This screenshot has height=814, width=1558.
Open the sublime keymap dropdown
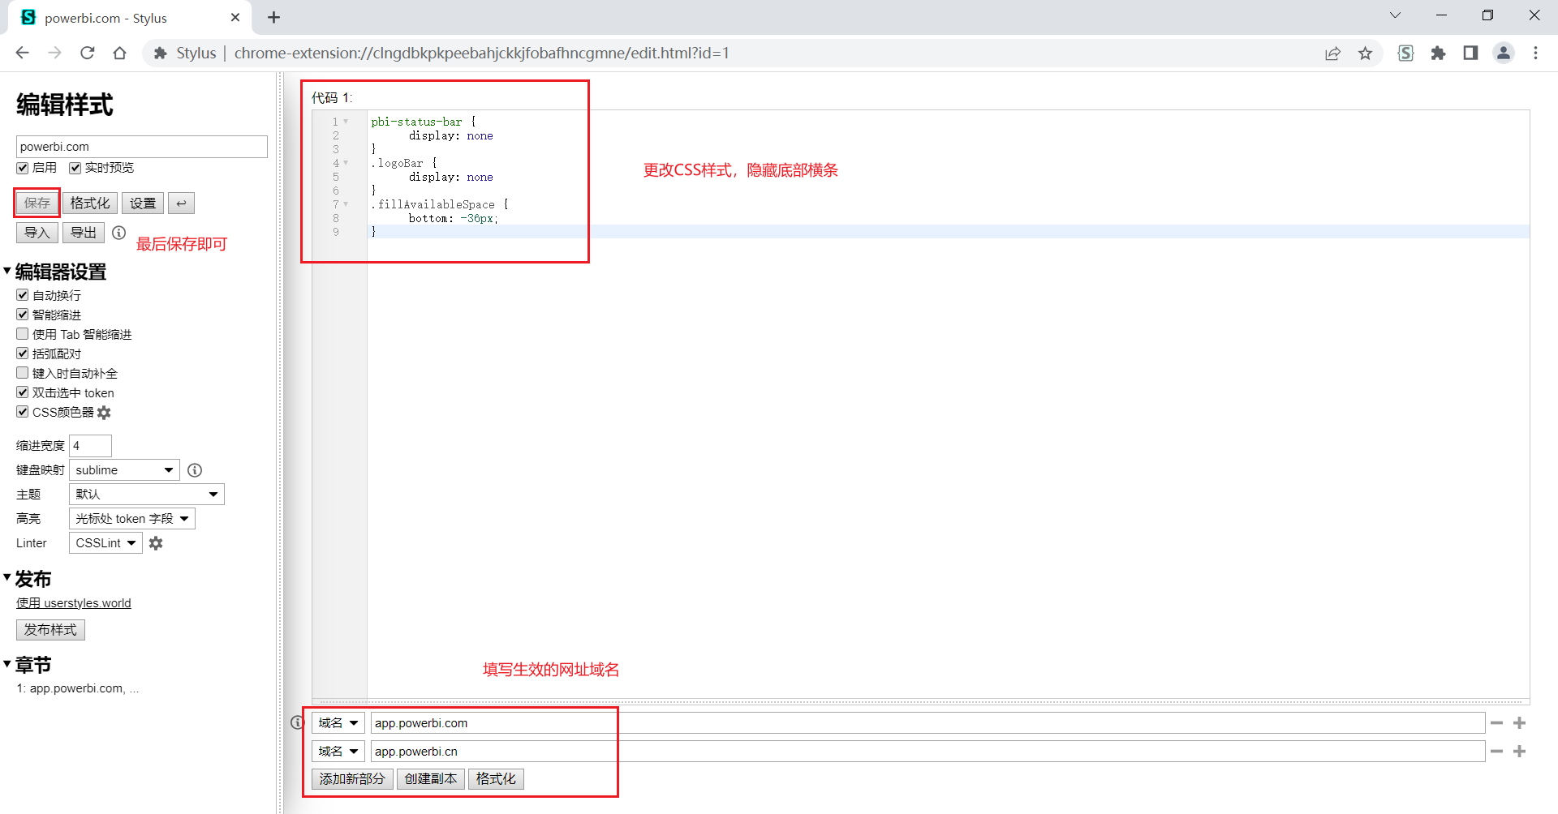[x=124, y=470]
